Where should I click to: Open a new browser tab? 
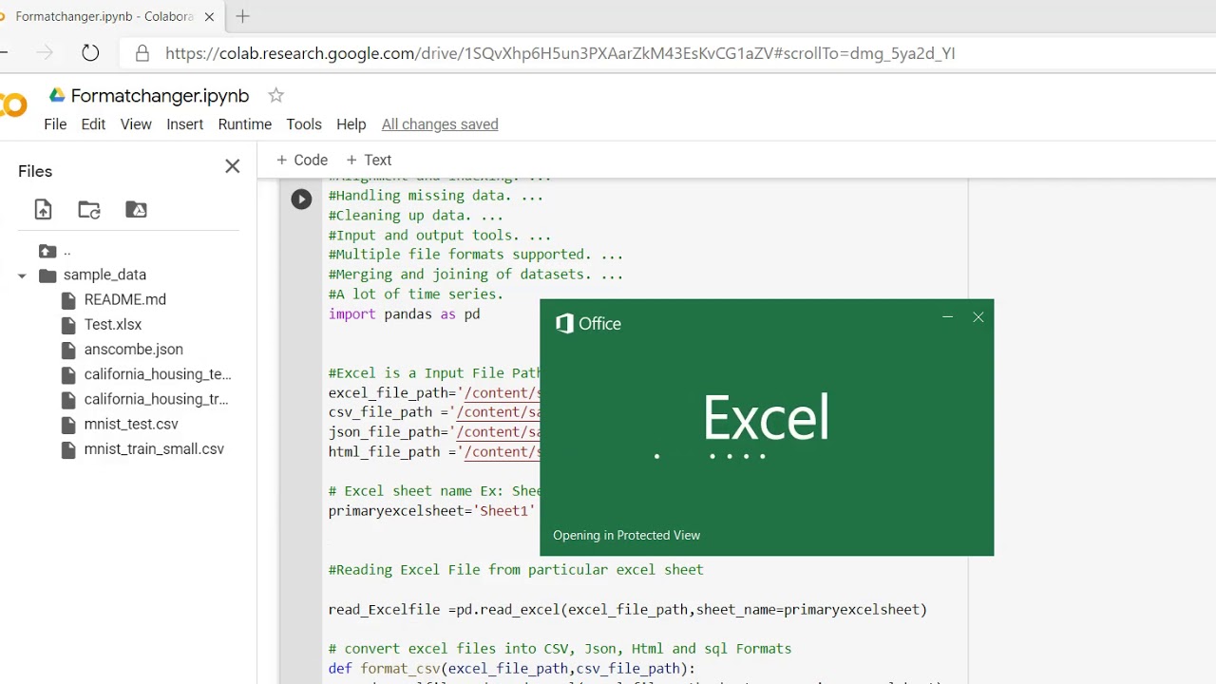[x=243, y=16]
